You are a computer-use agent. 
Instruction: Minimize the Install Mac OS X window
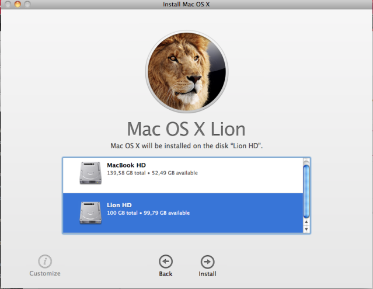coord(18,4)
